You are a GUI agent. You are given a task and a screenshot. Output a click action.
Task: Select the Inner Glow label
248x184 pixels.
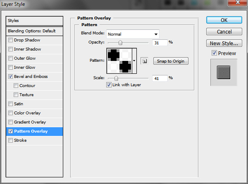(x=24, y=67)
